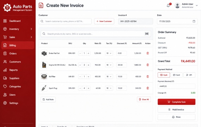Focus the product search box
Image resolution: width=201 pixels, height=127 pixels.
pos(96,34)
